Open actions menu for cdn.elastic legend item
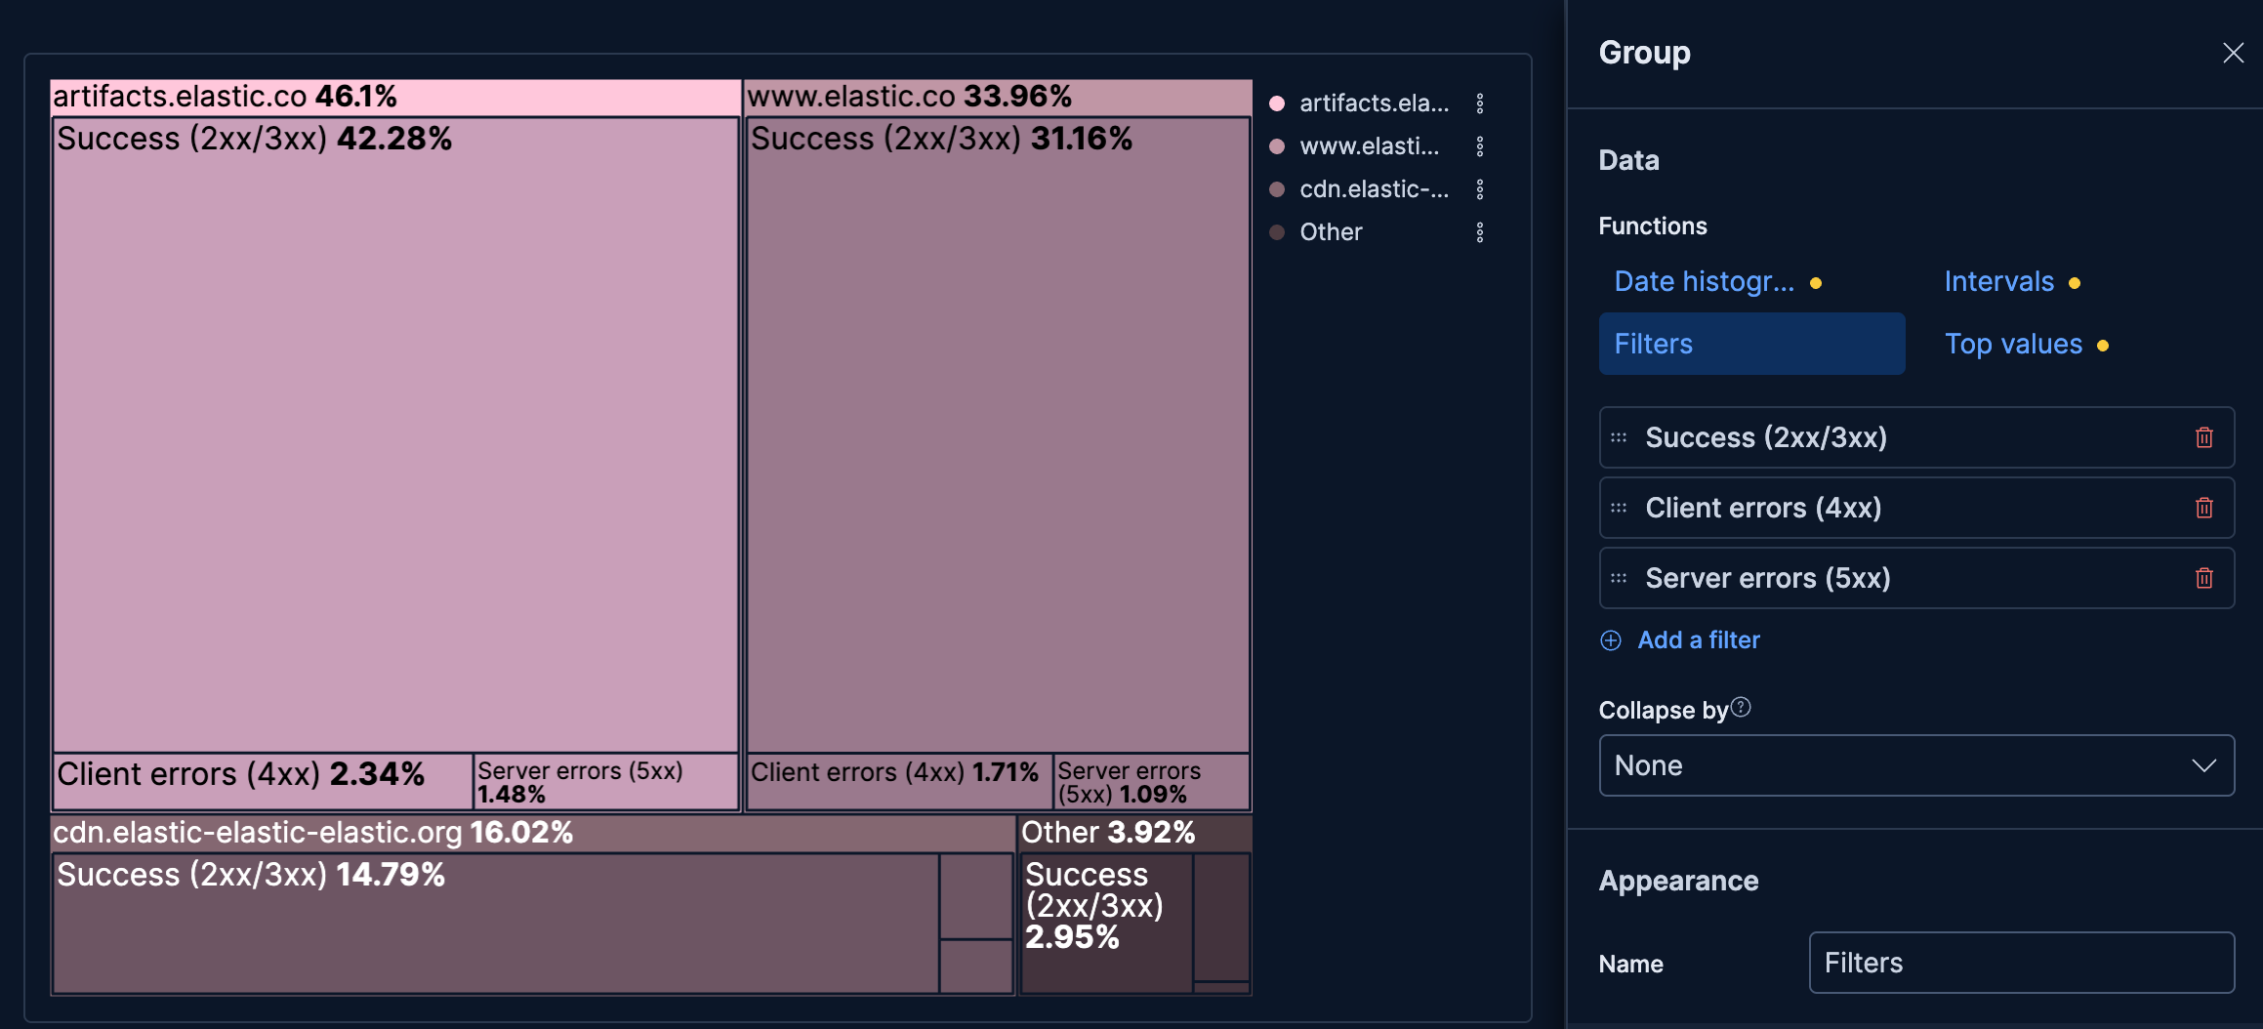The width and height of the screenshot is (2263, 1029). pos(1482,188)
